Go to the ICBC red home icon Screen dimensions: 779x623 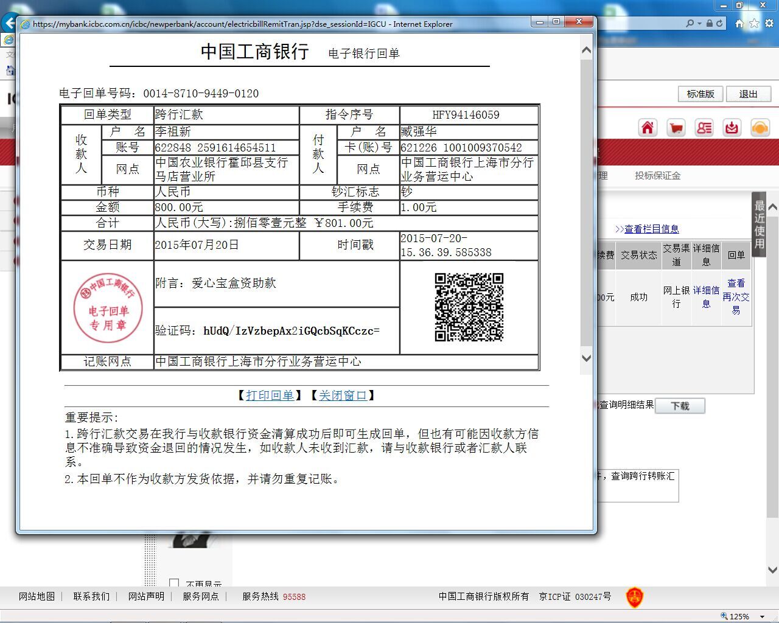click(648, 128)
